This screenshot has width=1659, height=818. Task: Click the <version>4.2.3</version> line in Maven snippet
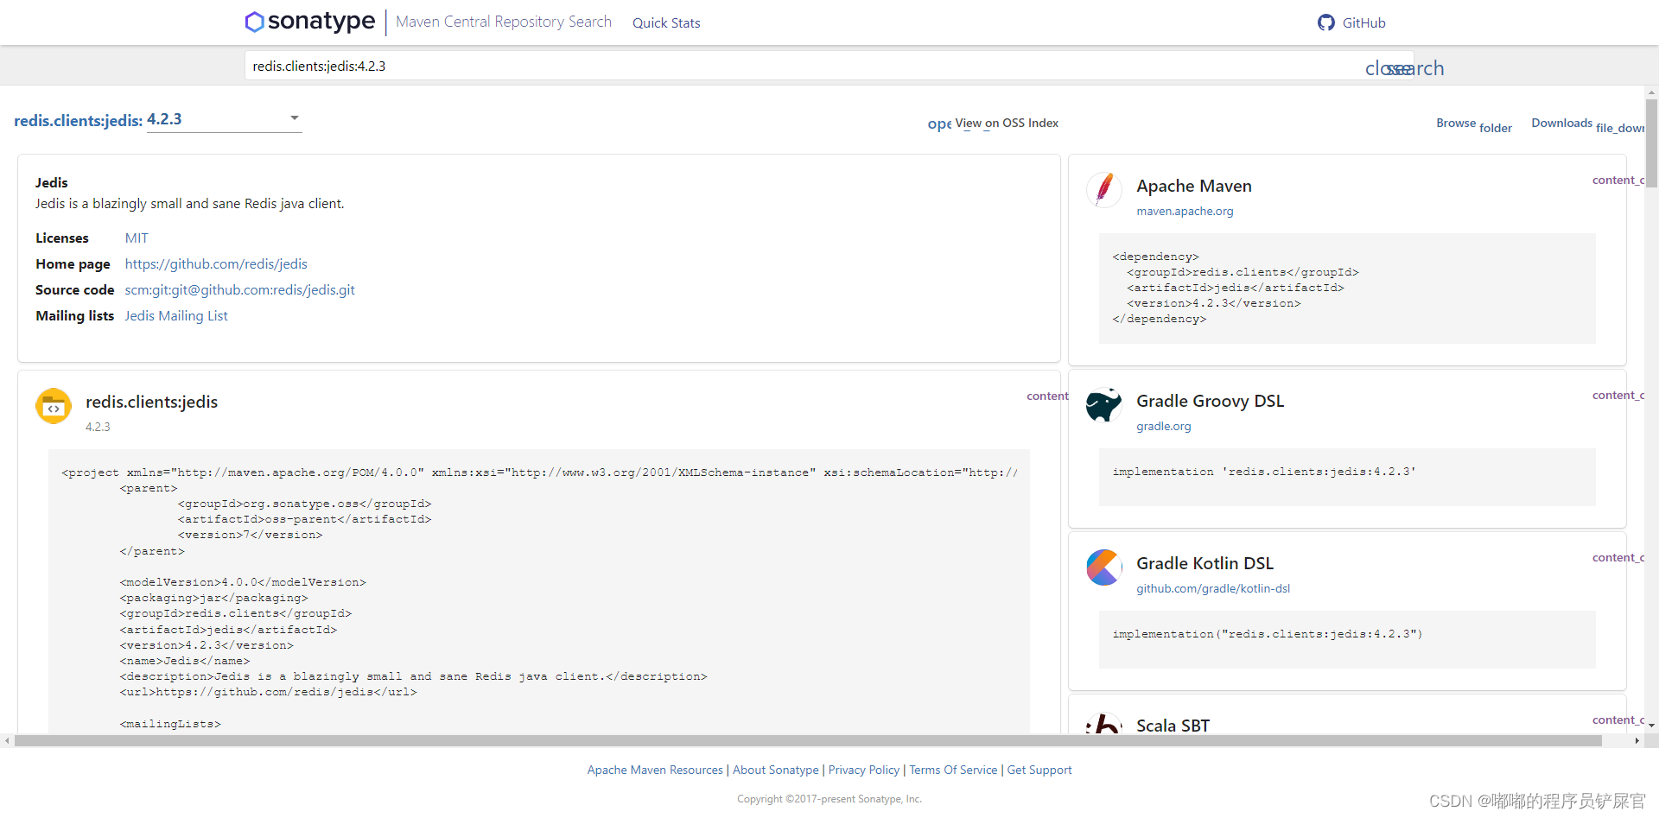click(1213, 303)
